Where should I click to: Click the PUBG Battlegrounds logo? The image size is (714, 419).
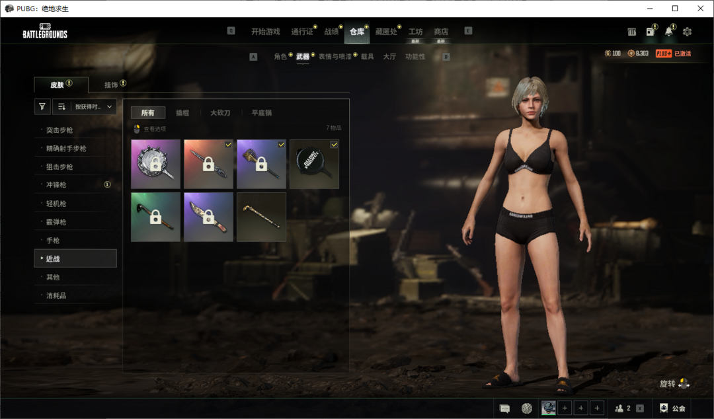coord(45,30)
